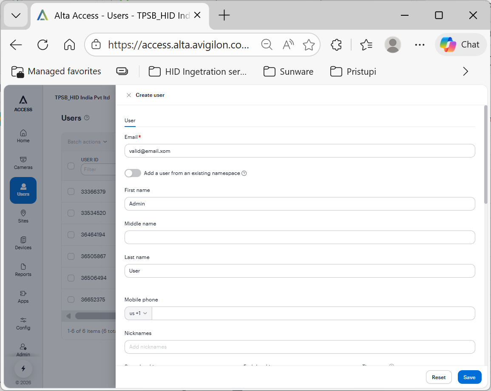Click the USER ID Filter box
Viewport: 491px width, 391px height.
pyautogui.click(x=98, y=169)
